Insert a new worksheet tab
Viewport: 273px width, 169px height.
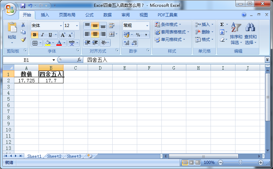(x=90, y=156)
